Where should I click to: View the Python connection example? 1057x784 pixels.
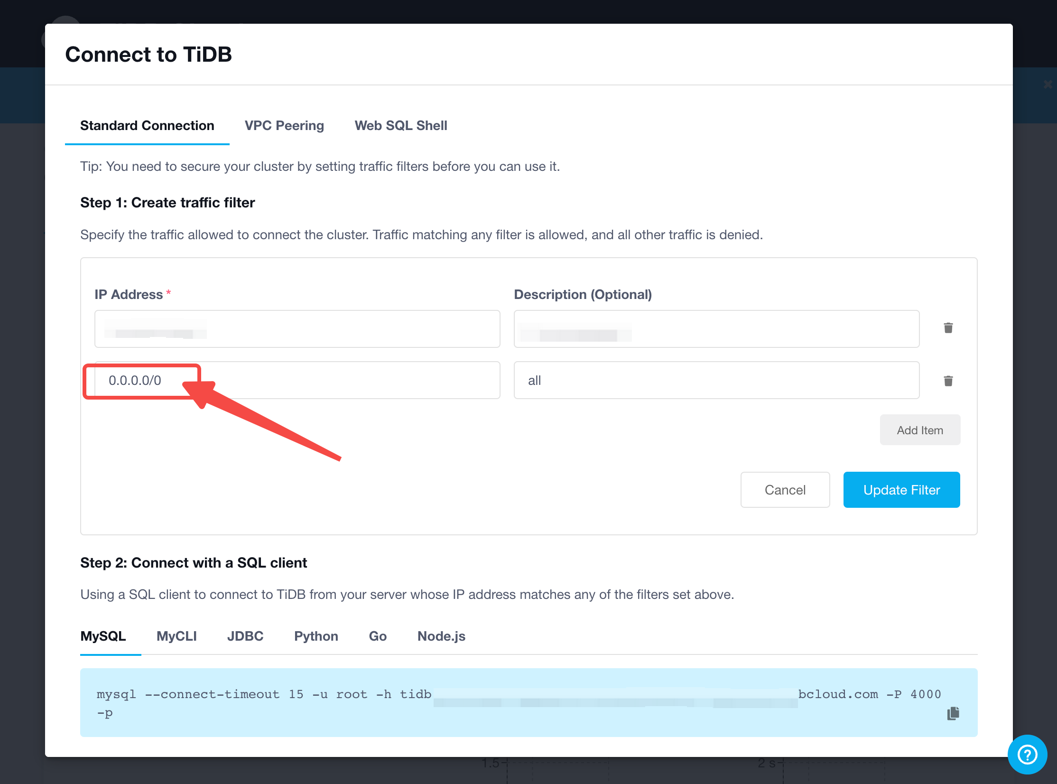(x=316, y=636)
